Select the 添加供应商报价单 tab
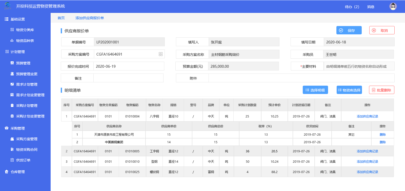The height and width of the screenshot is (191, 405). 90,18
